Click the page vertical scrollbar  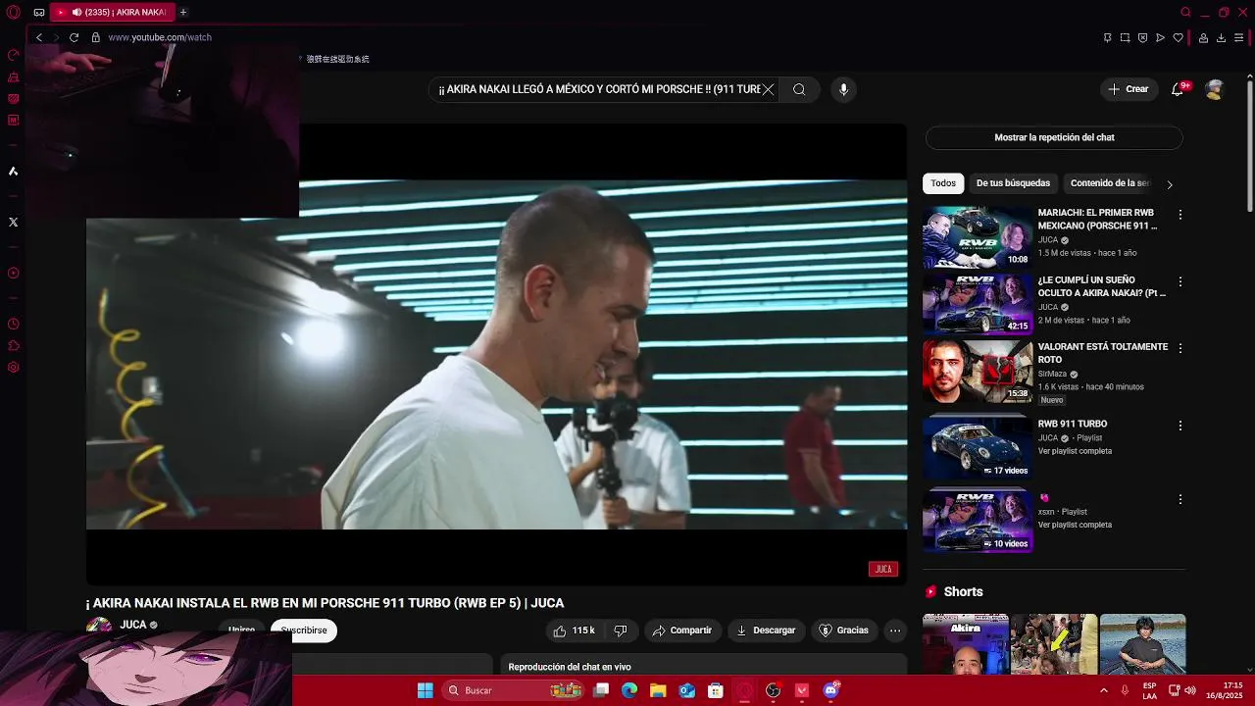point(1249,147)
